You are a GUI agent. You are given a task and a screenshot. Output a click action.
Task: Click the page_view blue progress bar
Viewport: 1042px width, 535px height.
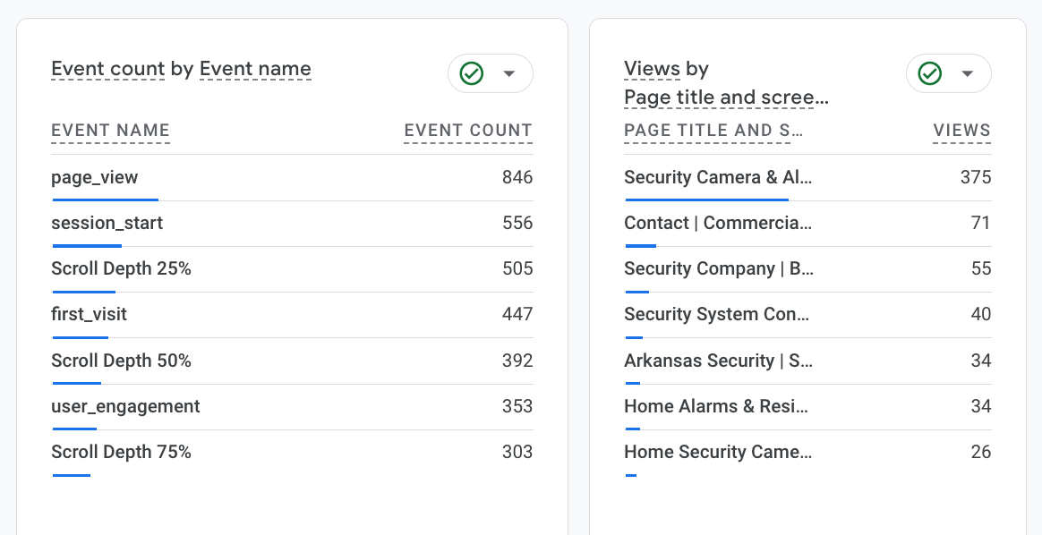point(106,200)
